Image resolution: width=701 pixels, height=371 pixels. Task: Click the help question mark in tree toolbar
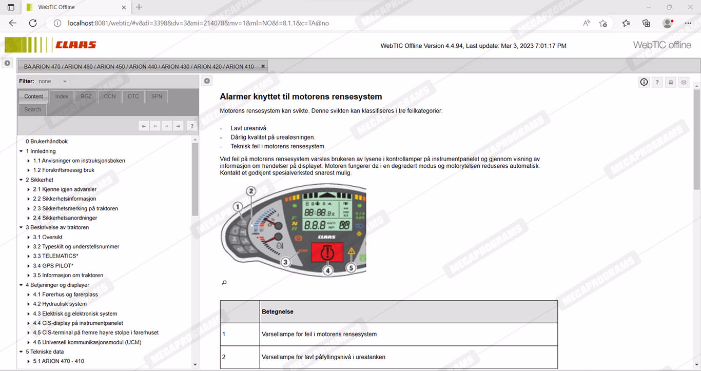pyautogui.click(x=191, y=126)
